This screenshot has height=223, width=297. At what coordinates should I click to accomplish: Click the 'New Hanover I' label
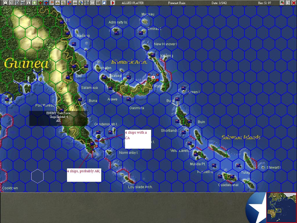tap(166, 44)
